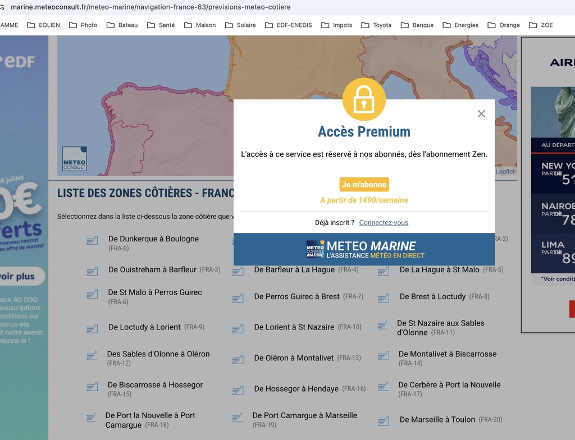Click wind icon beside De Oléron à Montalivet
575x440 pixels.
(x=238, y=360)
